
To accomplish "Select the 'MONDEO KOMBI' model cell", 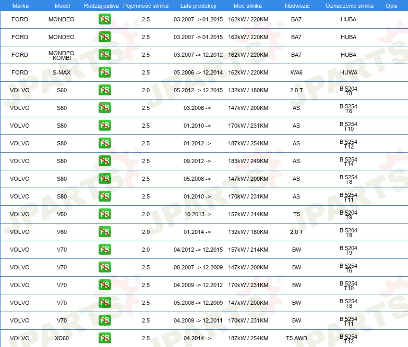I will (62, 55).
